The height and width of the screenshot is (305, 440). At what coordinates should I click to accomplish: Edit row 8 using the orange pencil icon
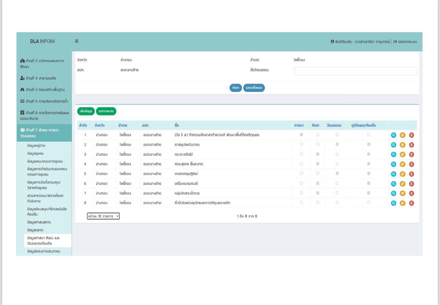click(403, 203)
